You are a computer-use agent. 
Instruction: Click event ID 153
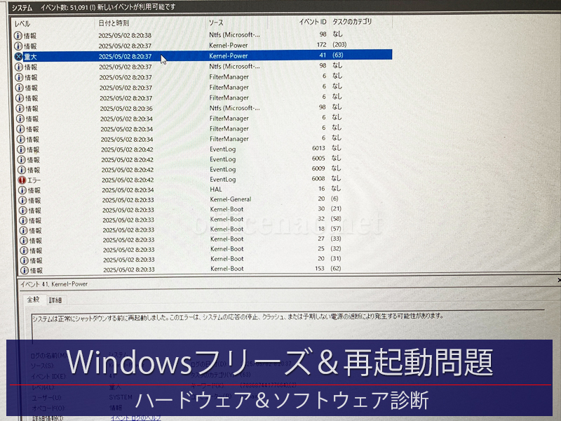[320, 269]
